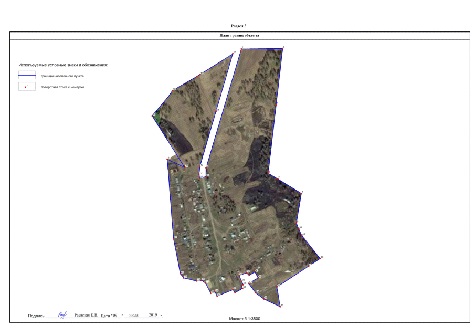475x336 pixels.
Task: Click turning point 45 at the southern tip
Action: pos(281,304)
